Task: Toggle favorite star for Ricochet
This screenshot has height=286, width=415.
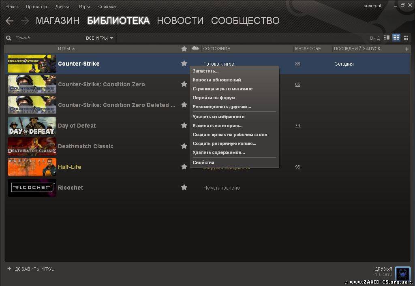Action: point(184,187)
